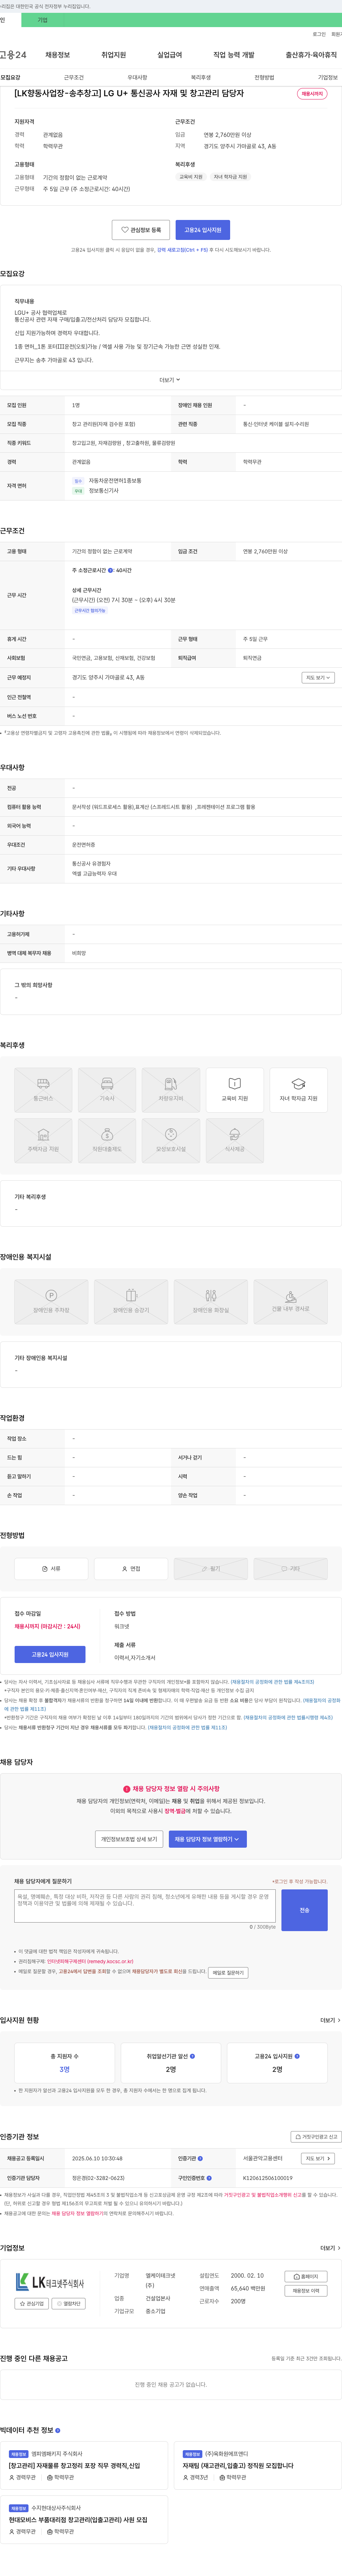This screenshot has width=342, height=2576.
Task: Open the 취업지원 main menu
Action: click(114, 55)
